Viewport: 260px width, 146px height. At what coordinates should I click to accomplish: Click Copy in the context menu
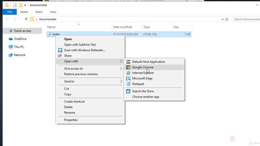click(90, 94)
